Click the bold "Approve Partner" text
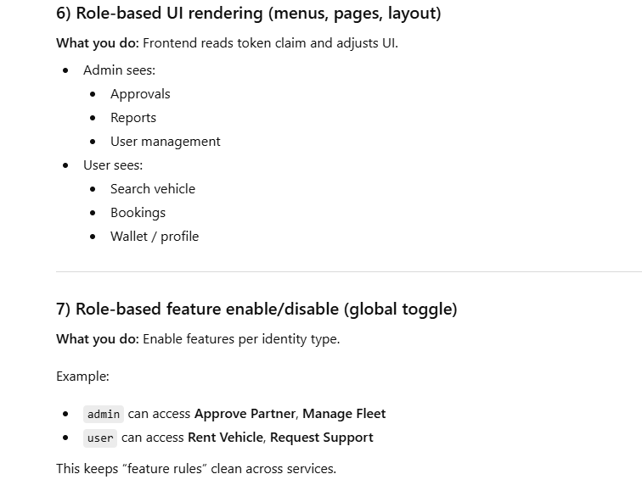The height and width of the screenshot is (502, 642). click(245, 414)
